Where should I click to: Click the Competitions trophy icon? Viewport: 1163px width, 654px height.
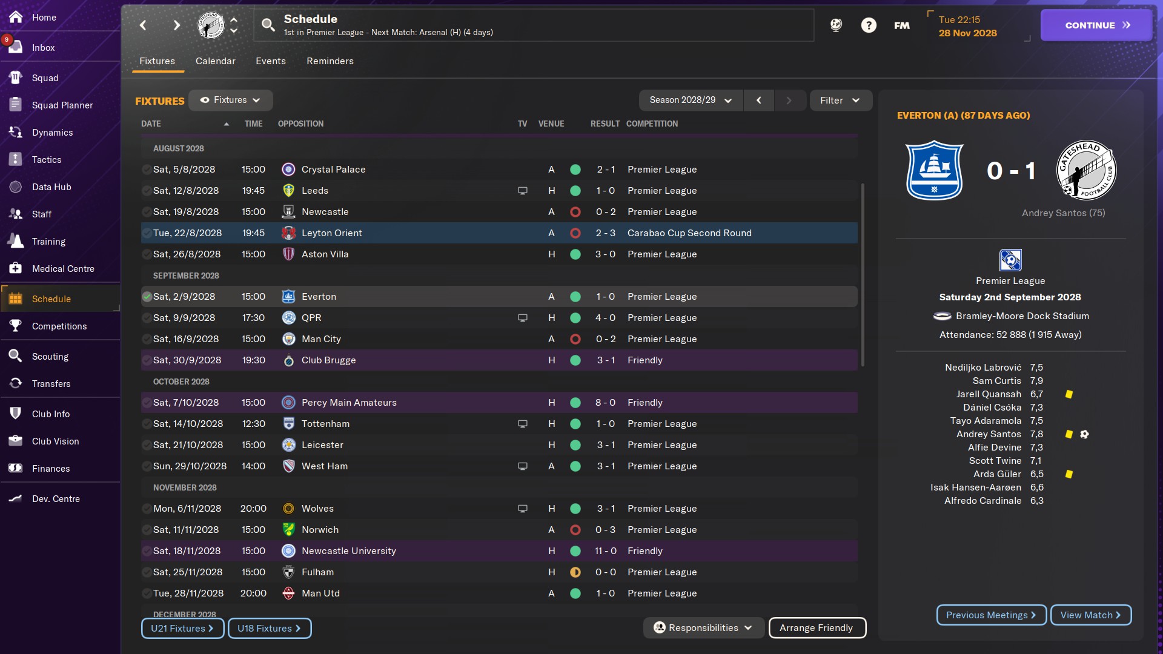tap(16, 326)
